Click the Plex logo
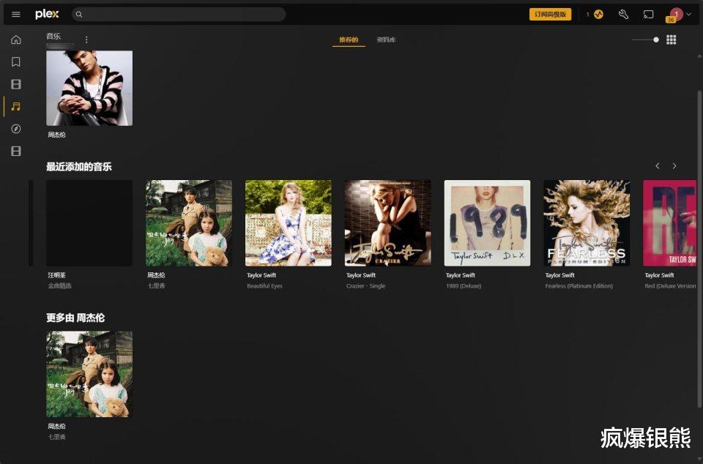The image size is (703, 464). tap(47, 15)
